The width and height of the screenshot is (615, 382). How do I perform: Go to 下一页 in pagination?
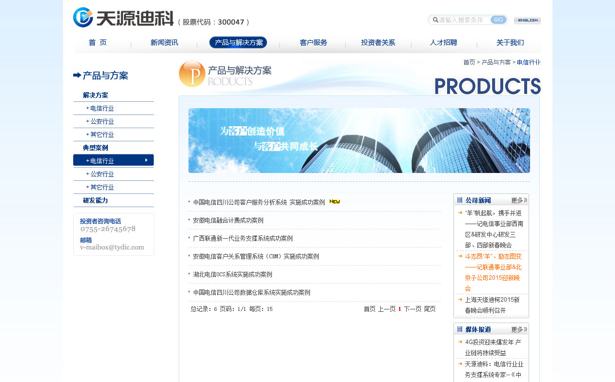tap(412, 309)
